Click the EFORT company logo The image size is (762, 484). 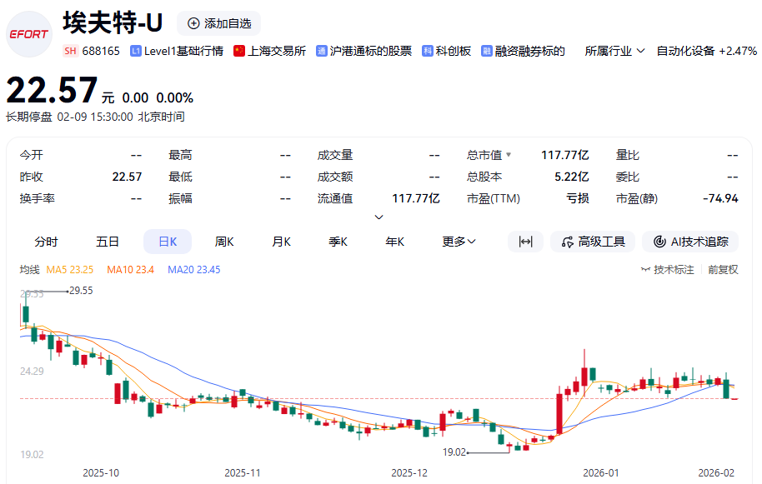[x=29, y=34]
